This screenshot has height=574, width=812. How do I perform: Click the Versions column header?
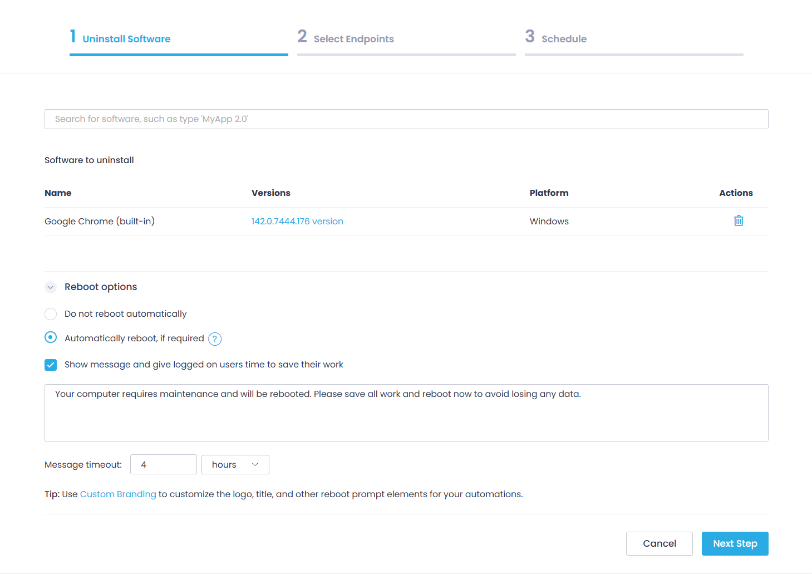pos(271,193)
